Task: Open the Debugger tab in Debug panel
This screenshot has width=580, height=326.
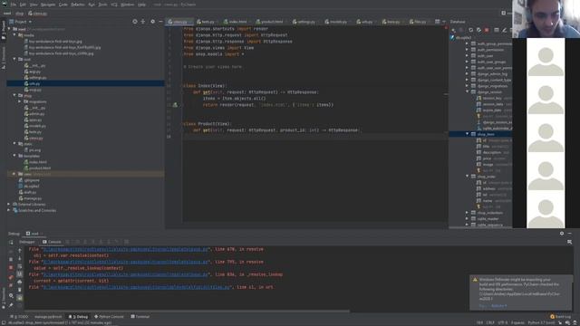Action: coord(27,242)
